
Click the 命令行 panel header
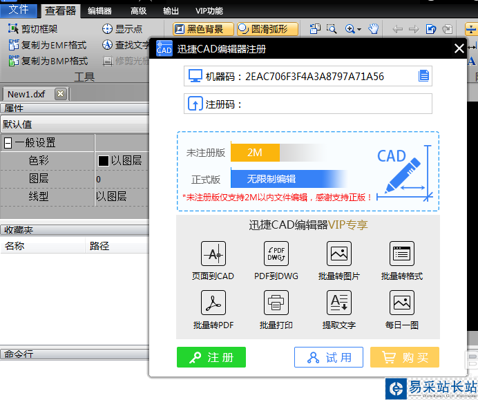[x=75, y=354]
